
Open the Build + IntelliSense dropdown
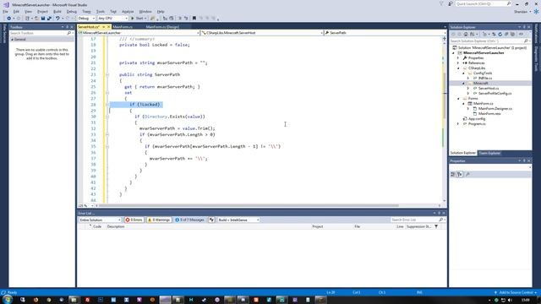pos(238,220)
